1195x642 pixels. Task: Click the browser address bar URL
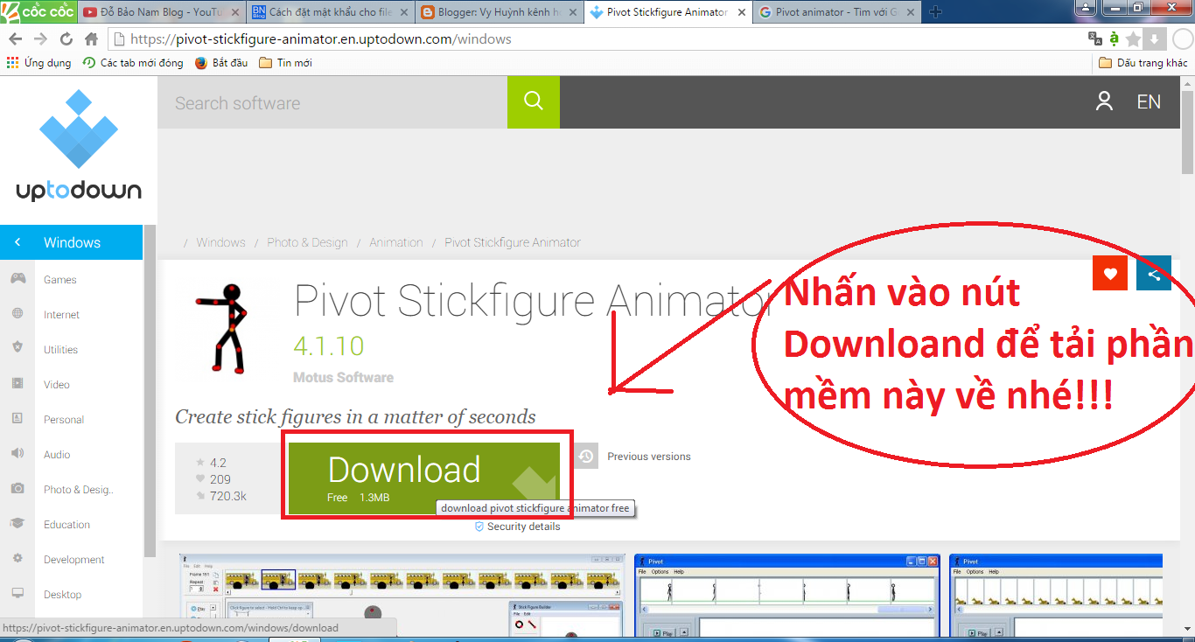[321, 39]
